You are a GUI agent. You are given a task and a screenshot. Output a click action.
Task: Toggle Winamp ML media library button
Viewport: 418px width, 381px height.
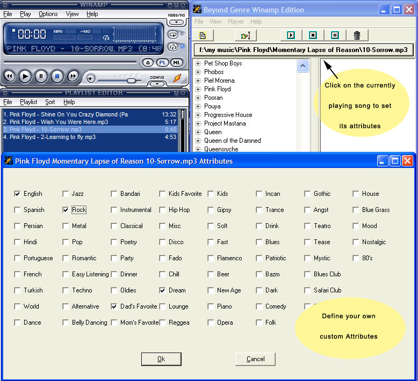(176, 63)
